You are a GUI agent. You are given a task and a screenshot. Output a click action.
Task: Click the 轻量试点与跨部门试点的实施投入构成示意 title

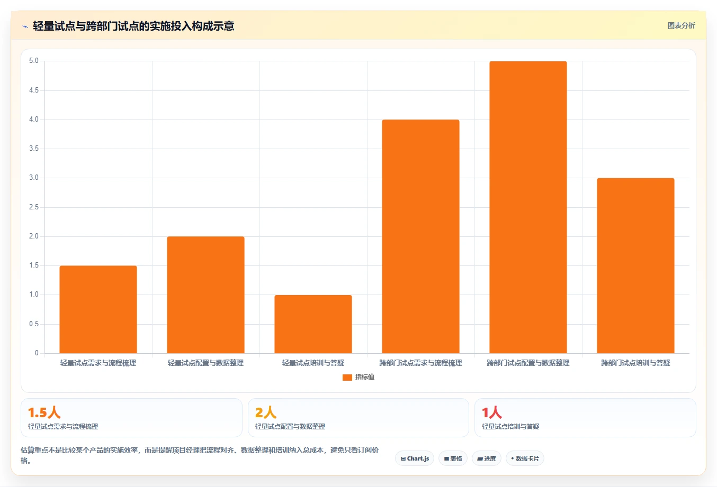133,26
